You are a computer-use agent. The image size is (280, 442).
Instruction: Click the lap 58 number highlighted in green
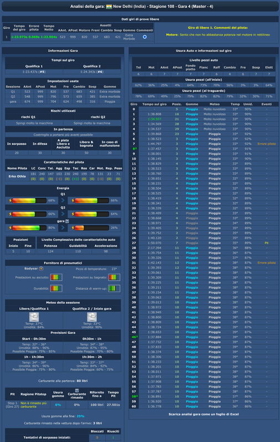tap(134, 397)
